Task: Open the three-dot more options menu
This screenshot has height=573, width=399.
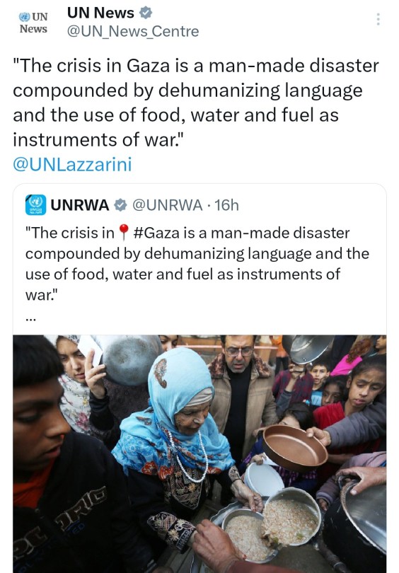Action: (378, 19)
